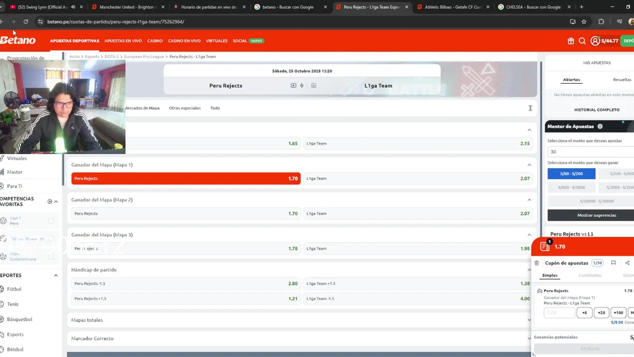Bookmark this page with the star icon
The width and height of the screenshot is (634, 357).
584,21
